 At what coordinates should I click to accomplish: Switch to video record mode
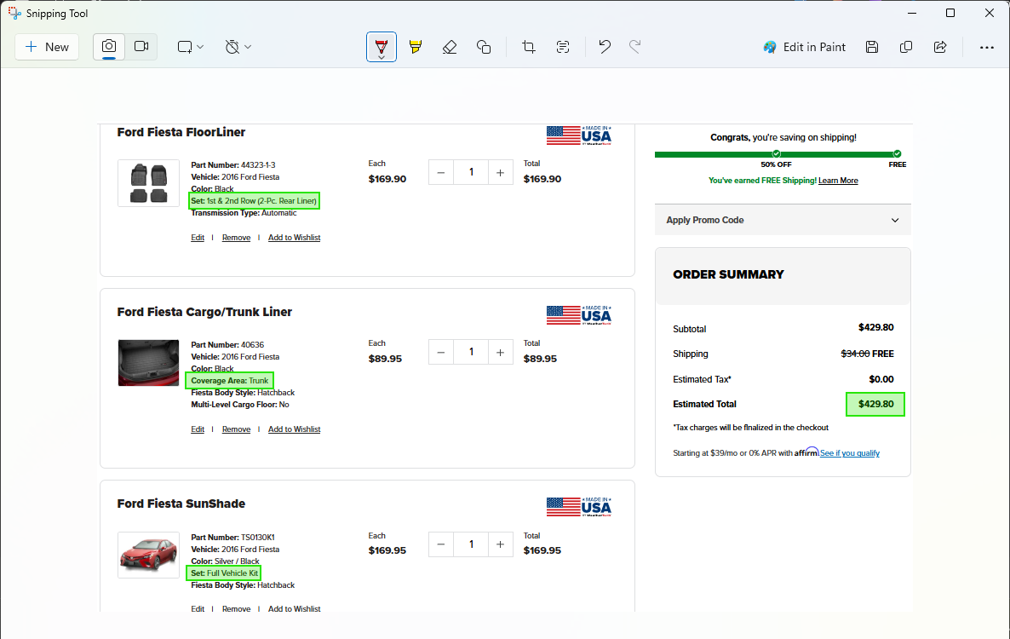[x=141, y=47]
